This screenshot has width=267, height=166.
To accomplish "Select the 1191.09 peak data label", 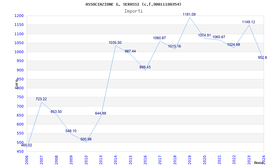I will [x=189, y=15].
